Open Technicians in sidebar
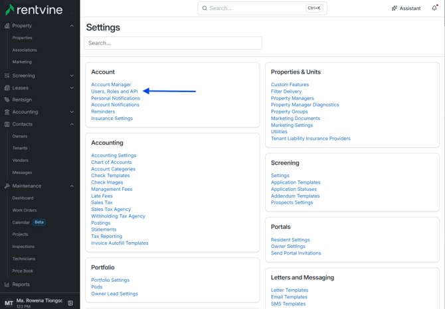 tap(24, 259)
